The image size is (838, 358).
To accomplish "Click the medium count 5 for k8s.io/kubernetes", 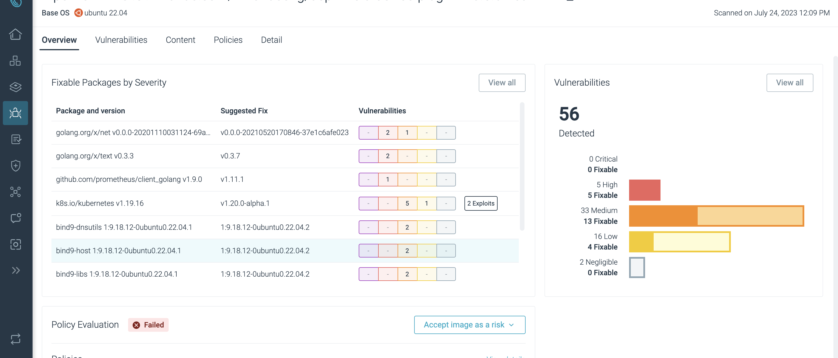I will [407, 203].
